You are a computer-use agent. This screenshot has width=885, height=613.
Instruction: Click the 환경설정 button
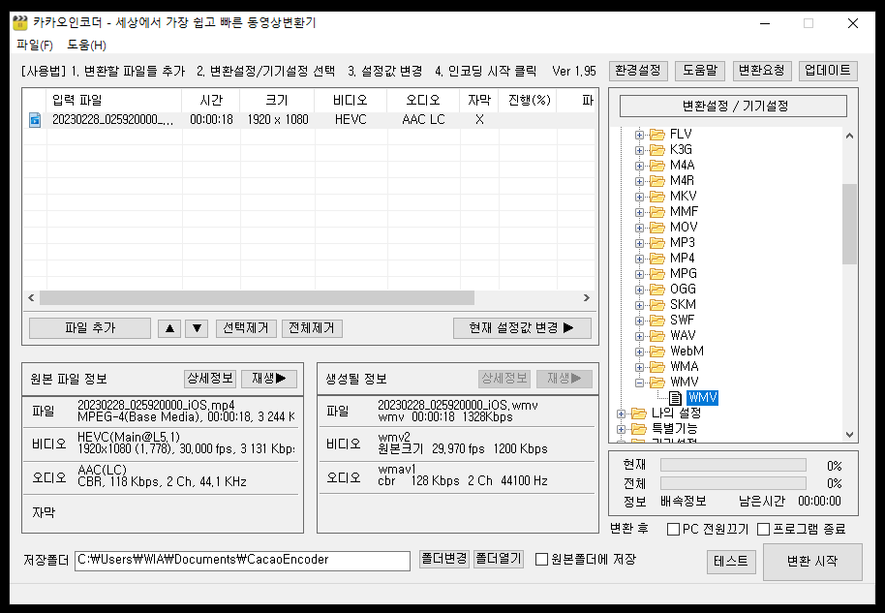[638, 71]
